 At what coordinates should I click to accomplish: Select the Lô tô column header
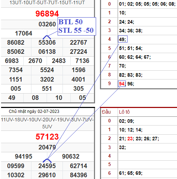tap(124, 112)
